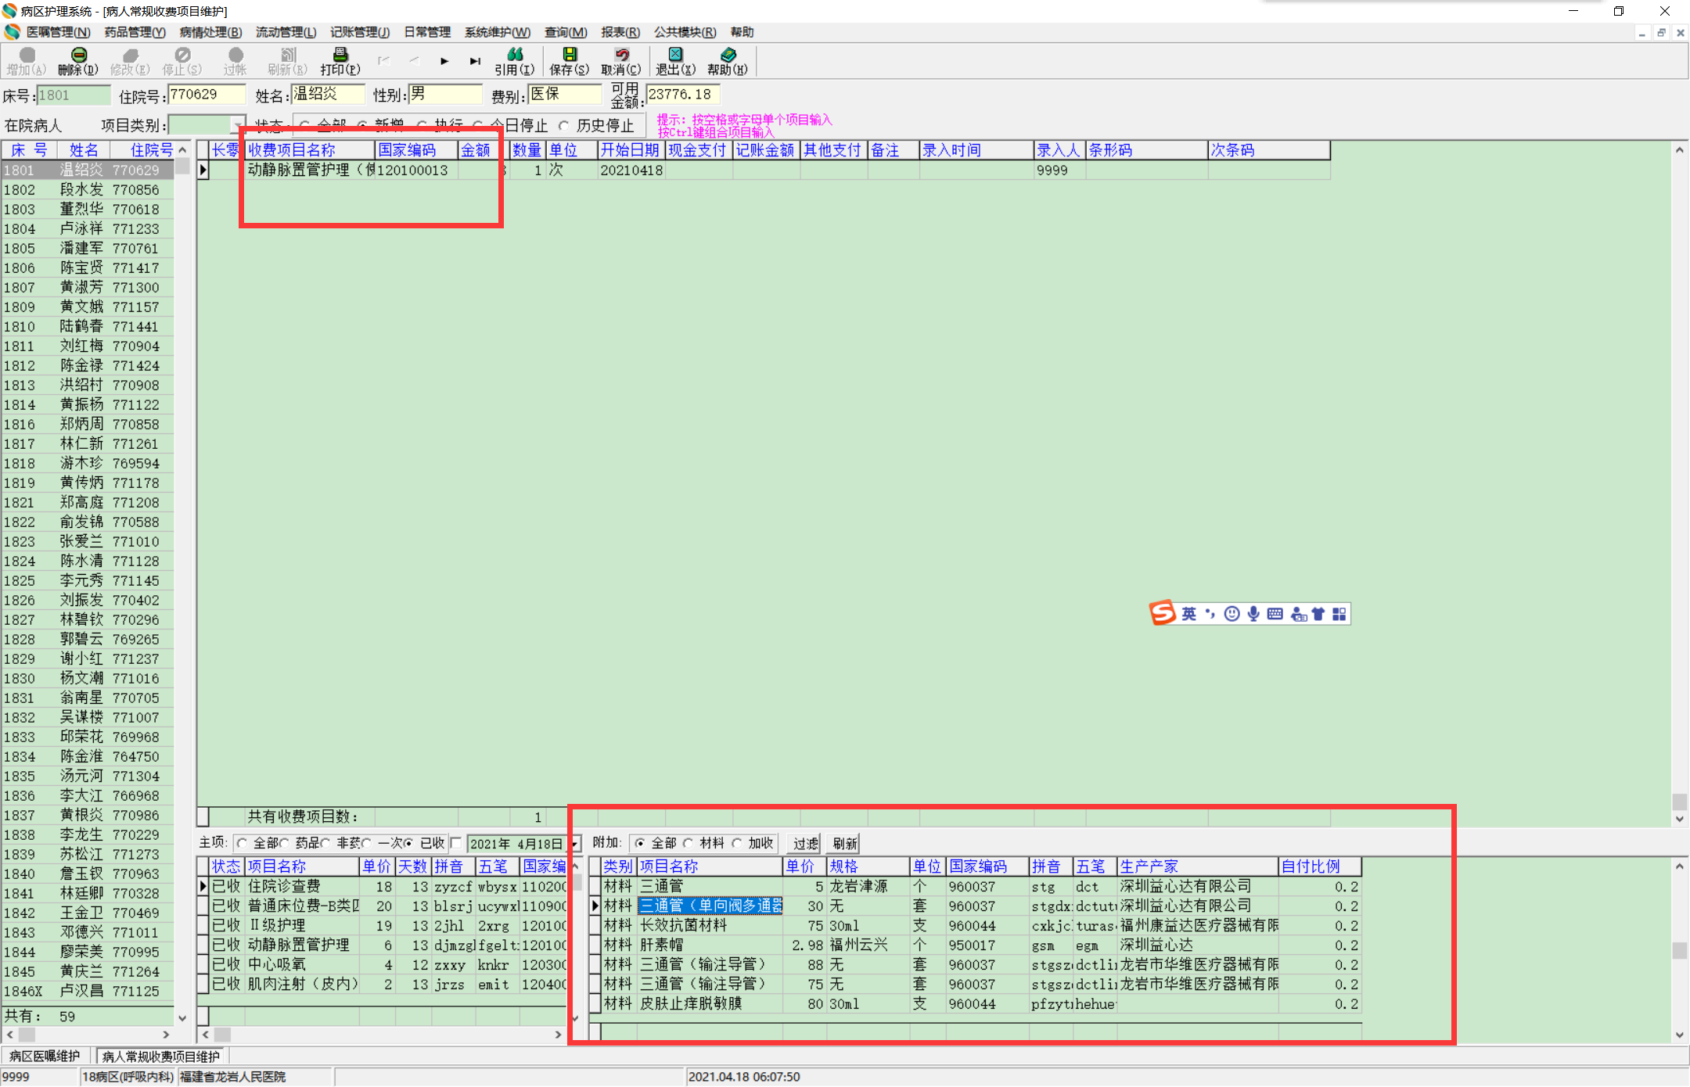Open the 药品管理 menu
1690x1087 pixels.
[135, 32]
